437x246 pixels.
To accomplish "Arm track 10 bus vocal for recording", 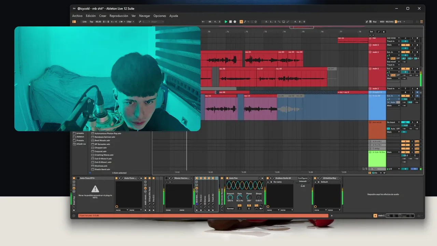I will 417,122.
